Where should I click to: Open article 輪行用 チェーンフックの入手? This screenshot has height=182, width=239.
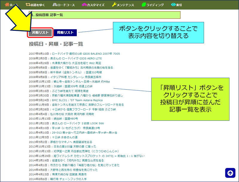tap(68, 179)
